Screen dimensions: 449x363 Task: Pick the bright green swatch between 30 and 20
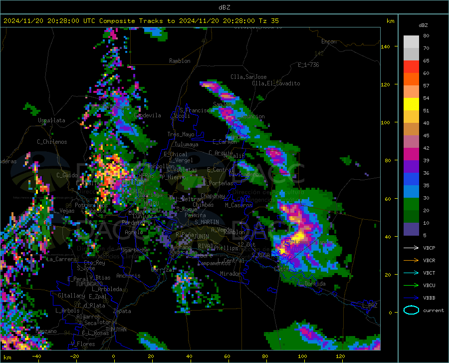point(411,204)
